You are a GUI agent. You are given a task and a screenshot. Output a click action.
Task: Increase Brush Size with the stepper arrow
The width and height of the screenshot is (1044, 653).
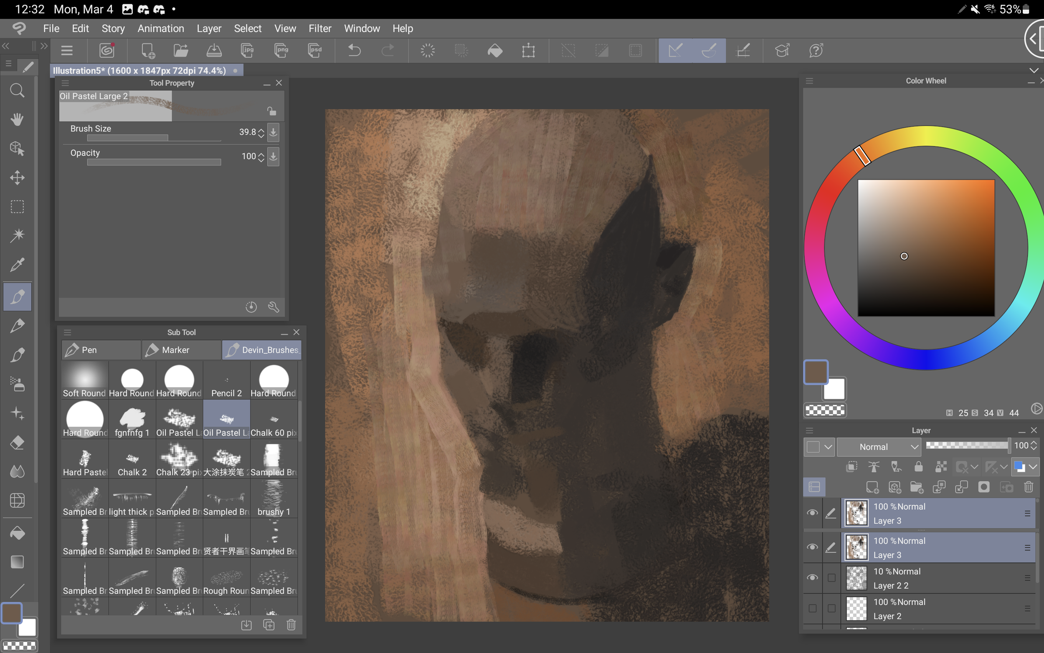[x=261, y=129]
